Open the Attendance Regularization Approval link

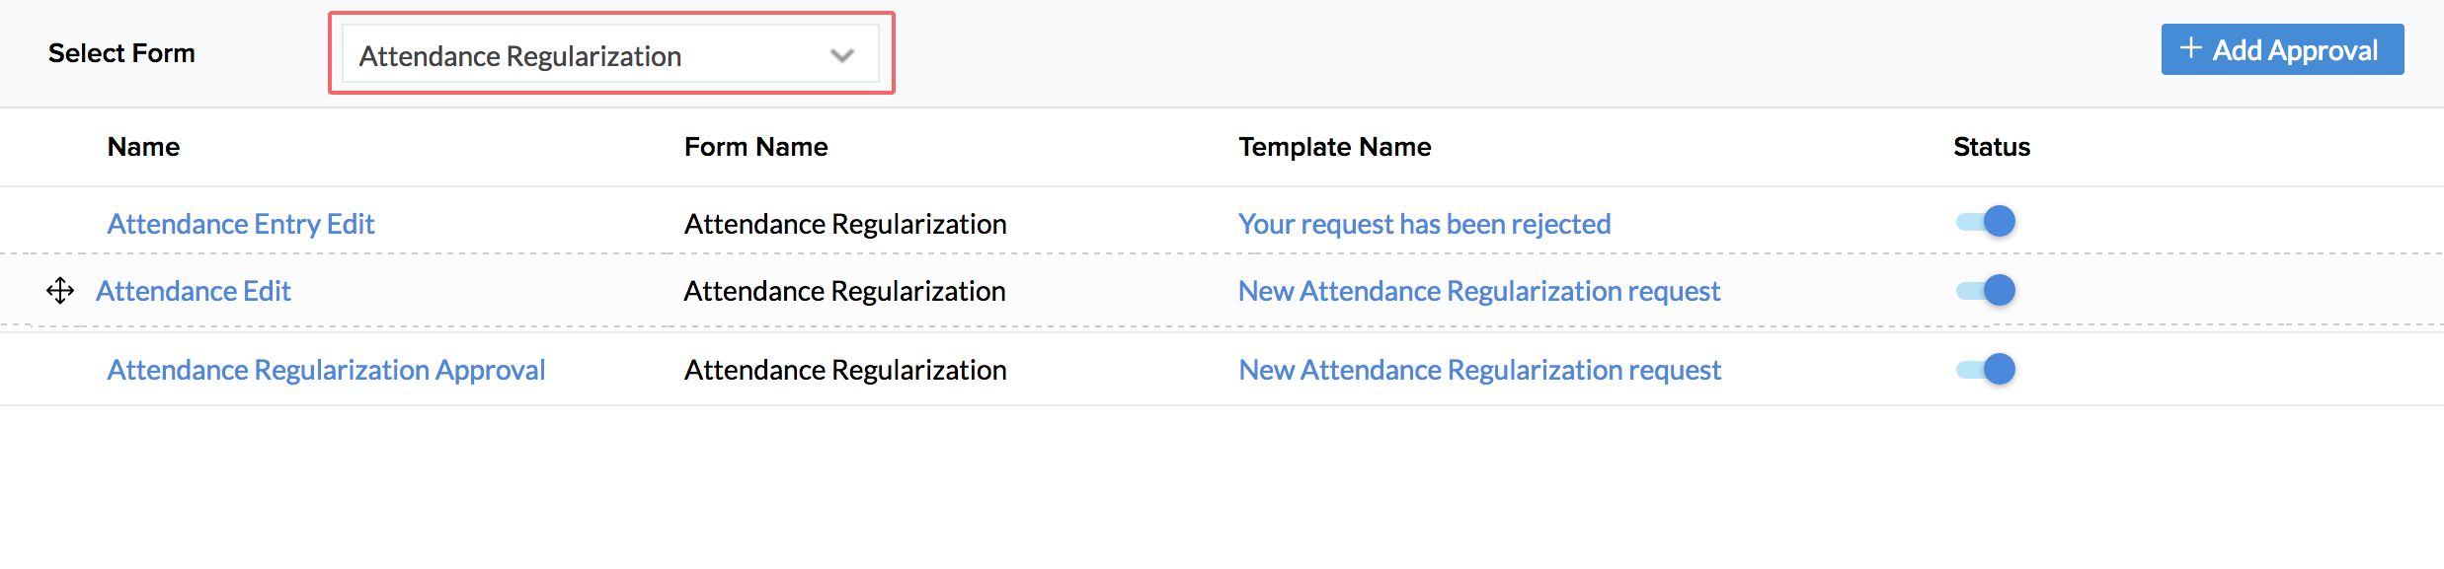click(x=326, y=370)
